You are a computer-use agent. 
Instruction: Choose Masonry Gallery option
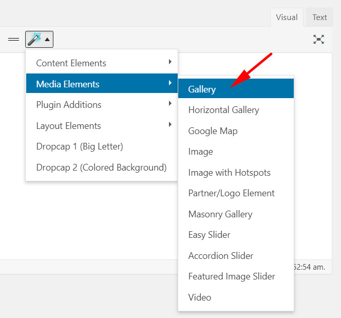click(236, 214)
